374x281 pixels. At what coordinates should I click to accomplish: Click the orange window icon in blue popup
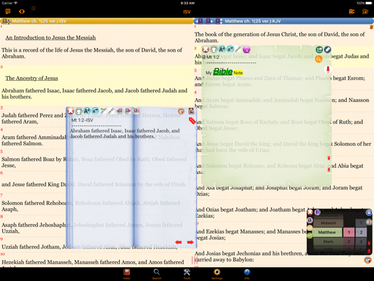tap(182, 111)
